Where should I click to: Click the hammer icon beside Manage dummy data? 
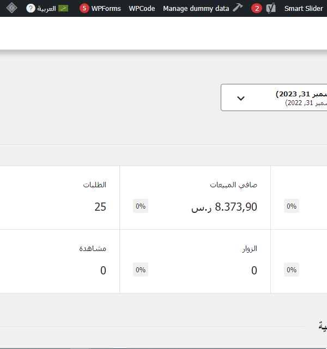pos(238,8)
